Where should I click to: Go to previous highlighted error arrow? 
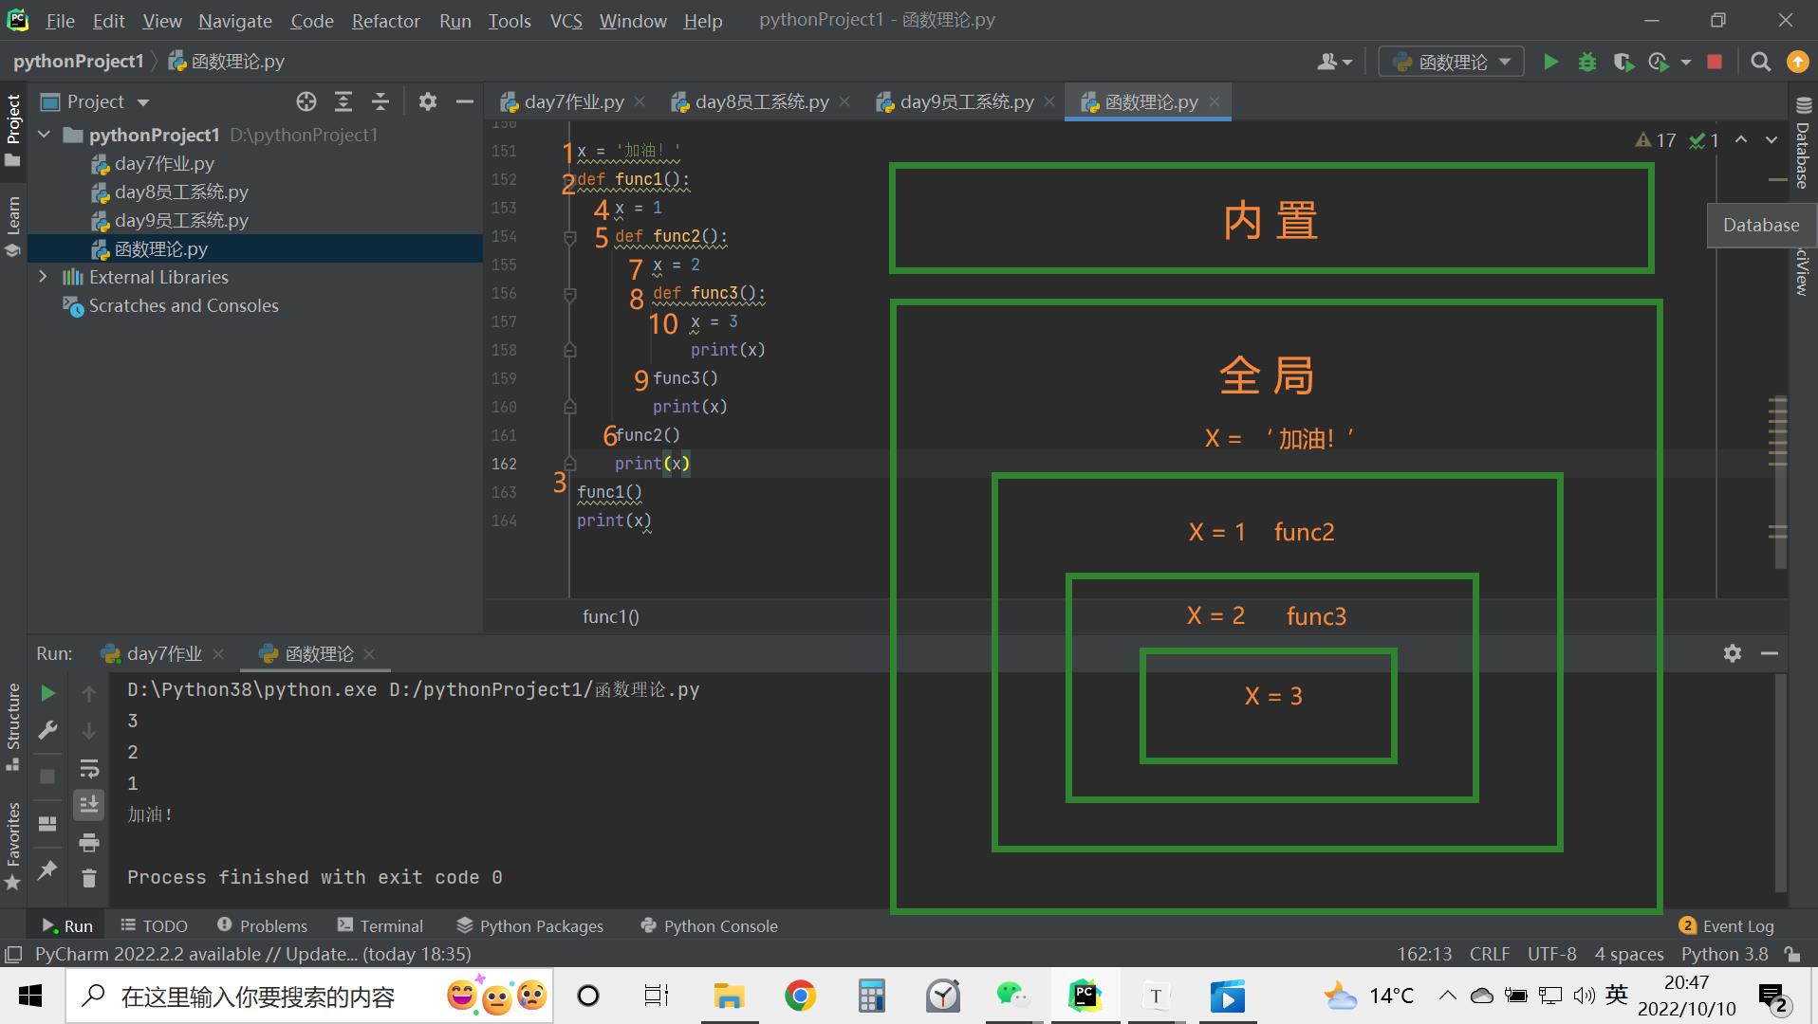pos(1741,139)
